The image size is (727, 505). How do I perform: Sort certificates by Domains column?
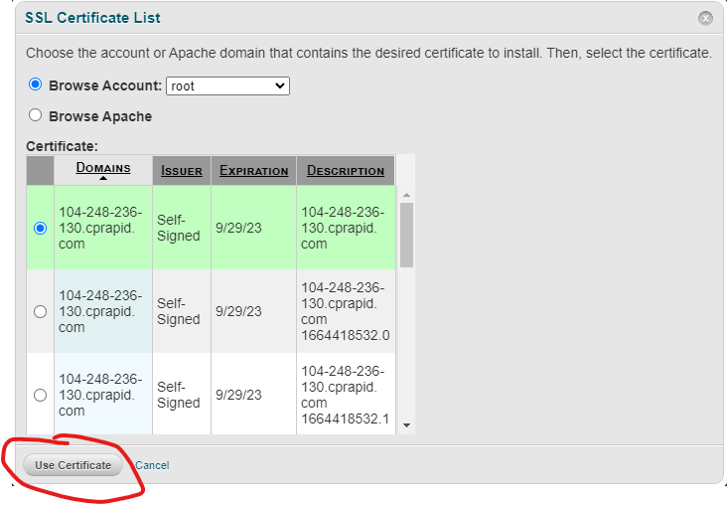[x=103, y=168]
